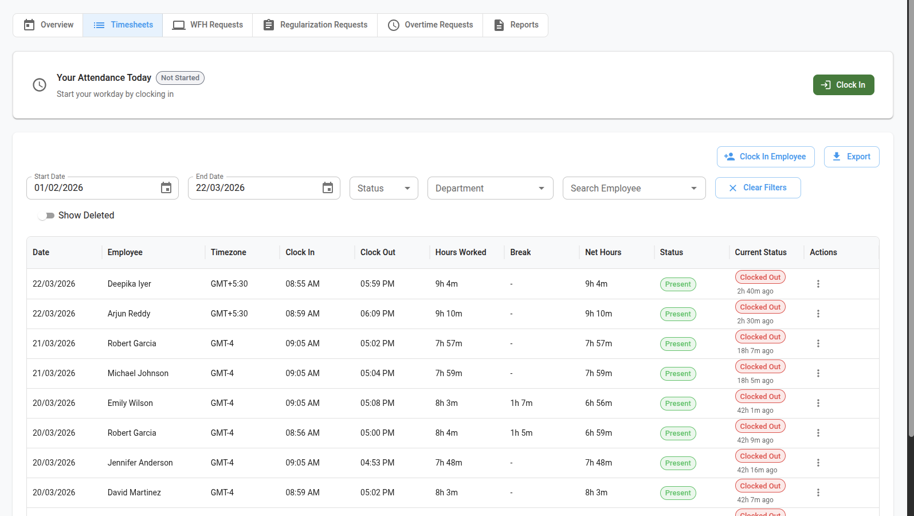Open actions menu for David Martinez row
This screenshot has width=914, height=516.
tap(818, 492)
